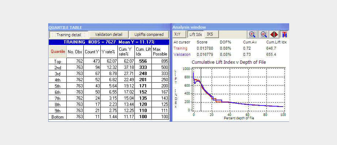Click the red double-arrow icon
The width and height of the screenshot is (337, 145).
click(x=274, y=34)
